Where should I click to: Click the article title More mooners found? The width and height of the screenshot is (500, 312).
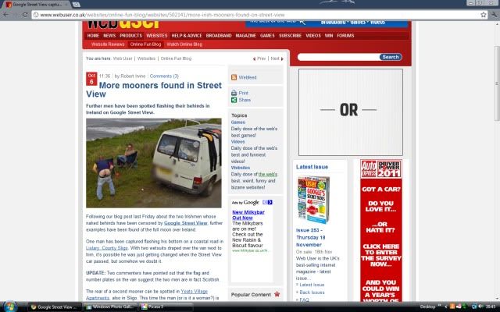tap(154, 90)
